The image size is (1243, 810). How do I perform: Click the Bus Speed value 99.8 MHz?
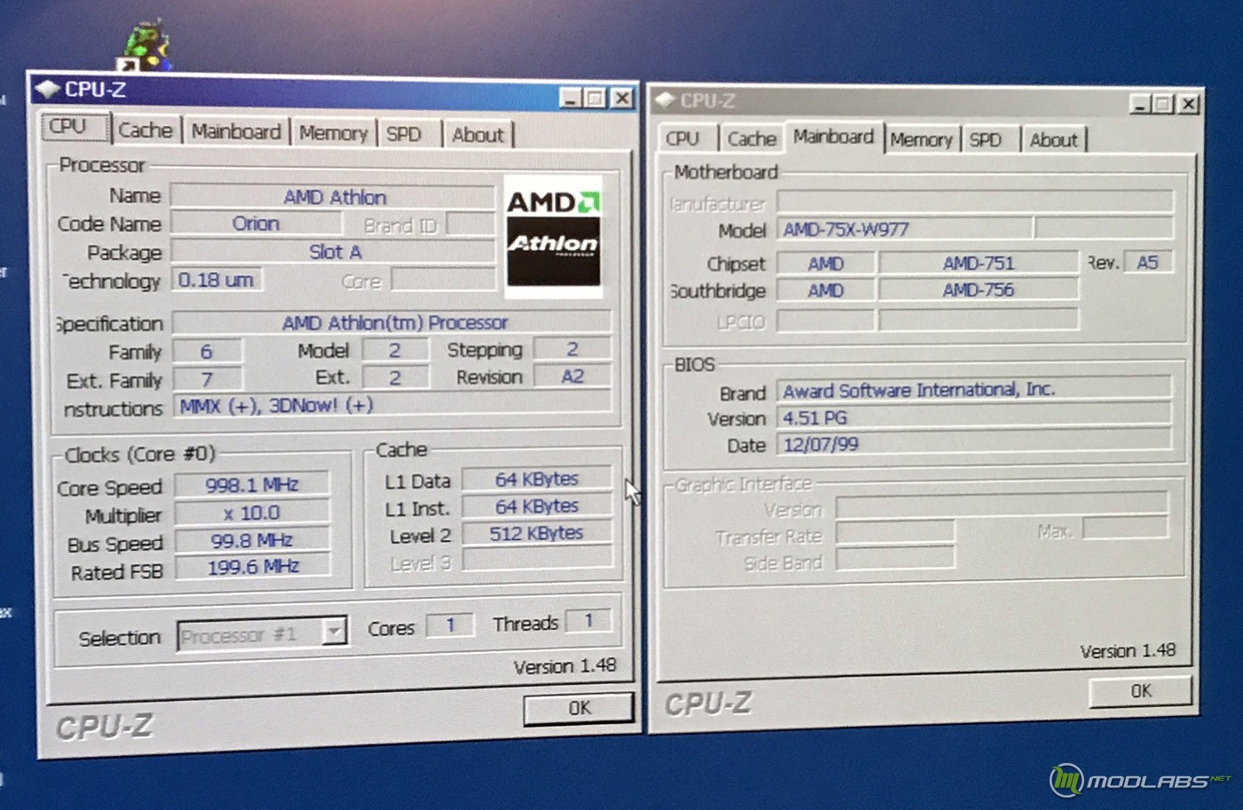tap(252, 539)
